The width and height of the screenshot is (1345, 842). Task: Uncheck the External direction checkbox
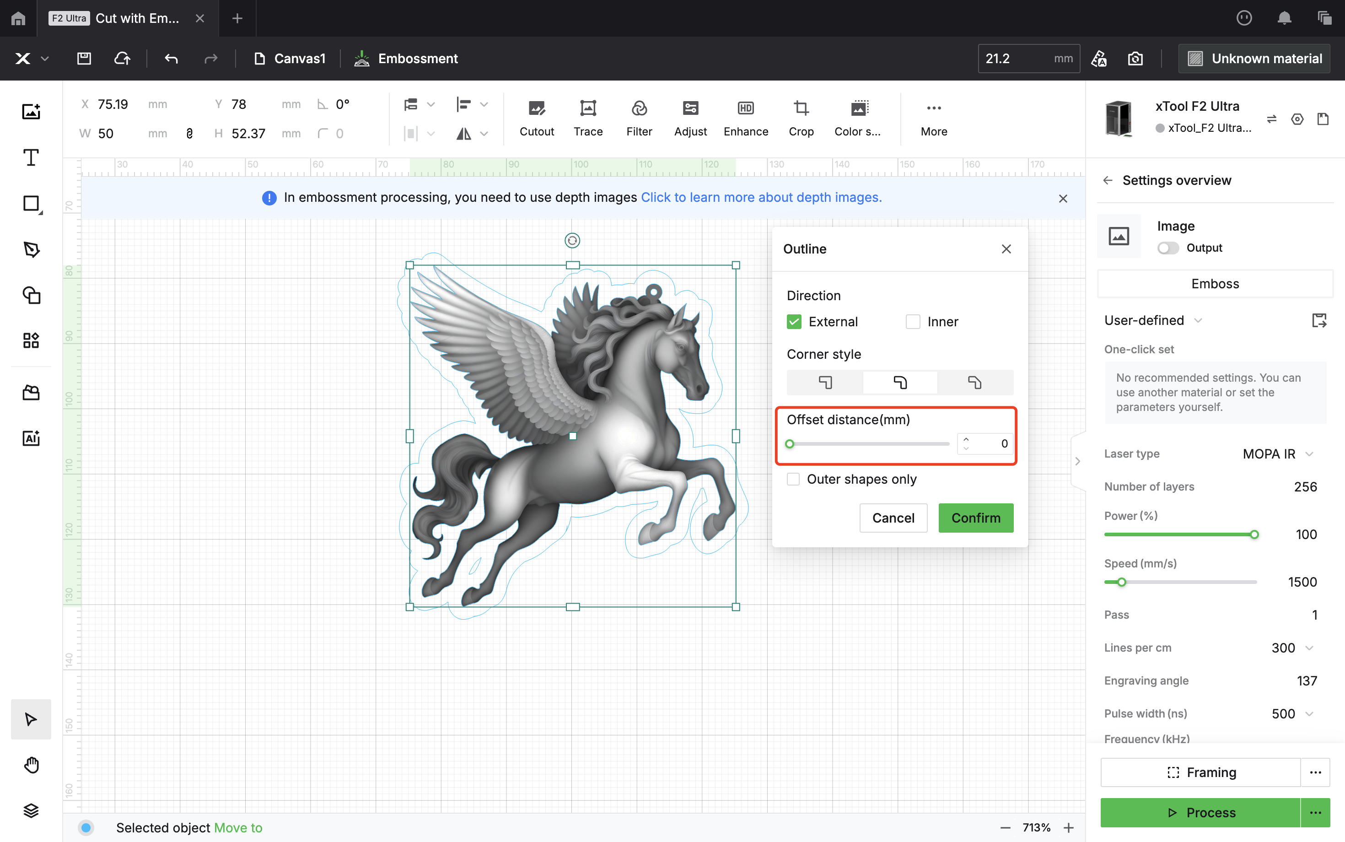tap(794, 321)
